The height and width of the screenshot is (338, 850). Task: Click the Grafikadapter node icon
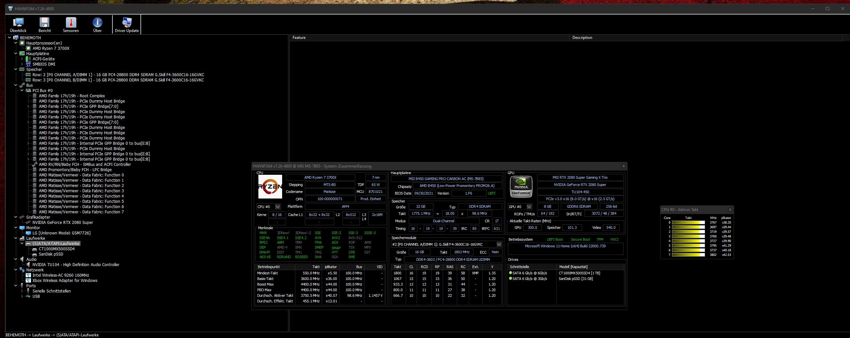(22, 217)
